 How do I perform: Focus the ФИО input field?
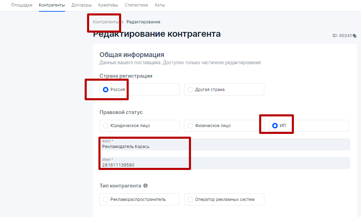coord(224,146)
